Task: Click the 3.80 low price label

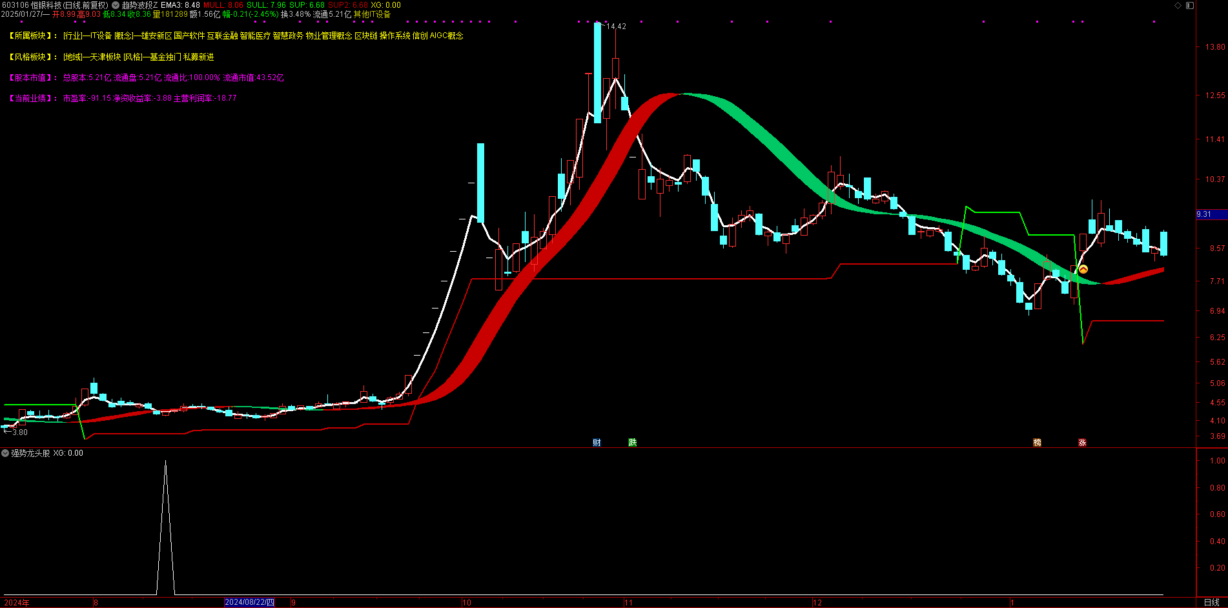Action: point(20,432)
